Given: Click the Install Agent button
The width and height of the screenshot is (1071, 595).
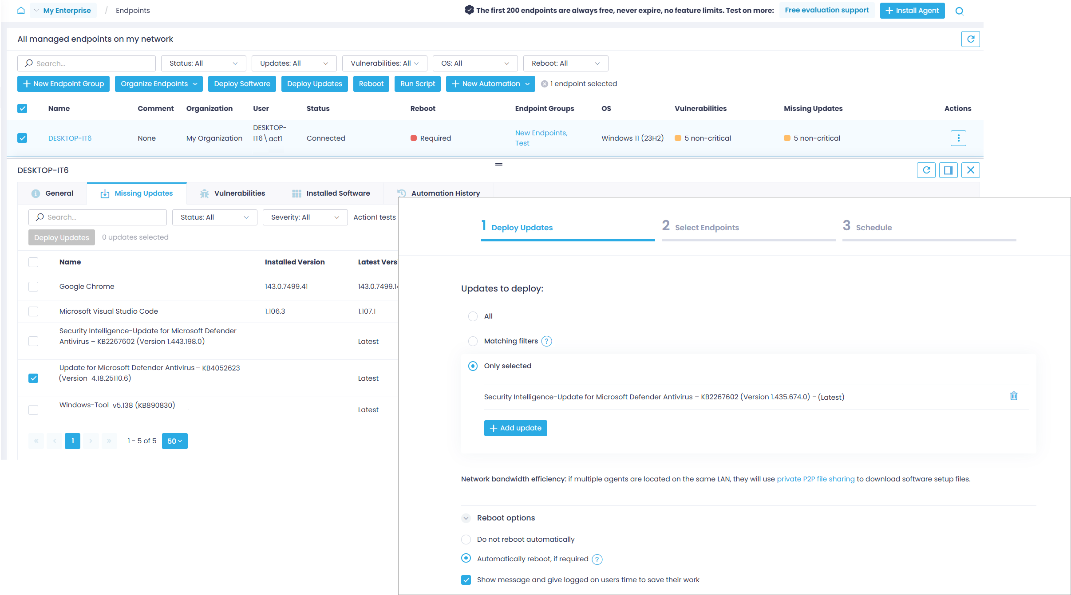Looking at the screenshot, I should (x=912, y=11).
